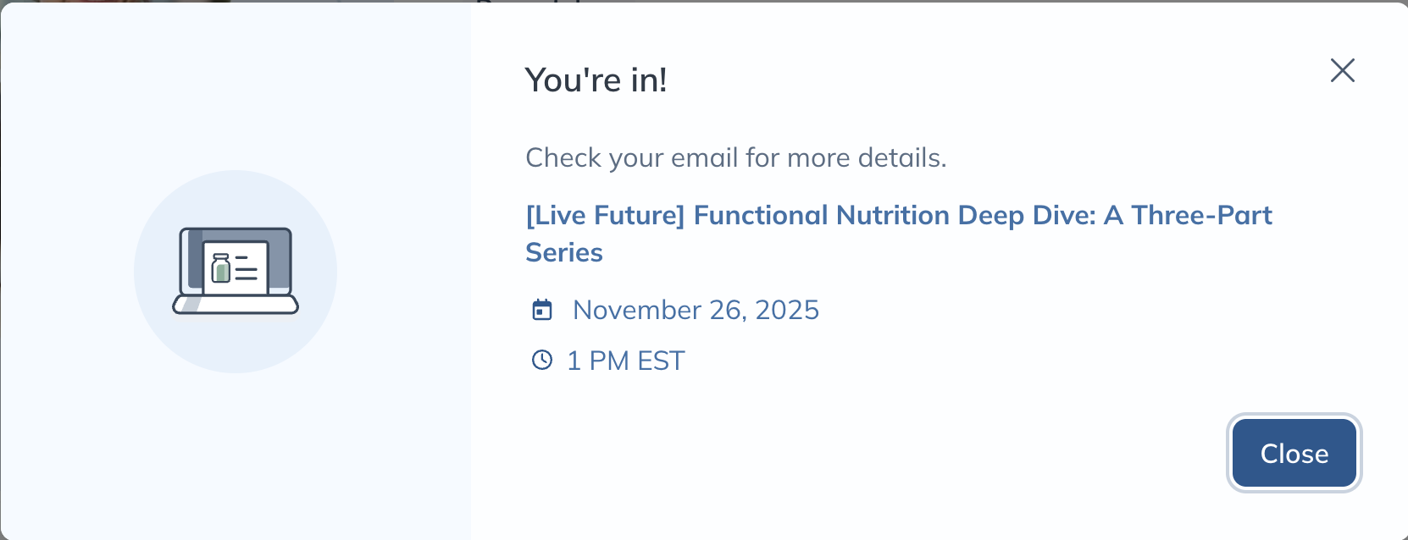Click the laptop illustration icon
This screenshot has height=540, width=1408.
point(236,271)
